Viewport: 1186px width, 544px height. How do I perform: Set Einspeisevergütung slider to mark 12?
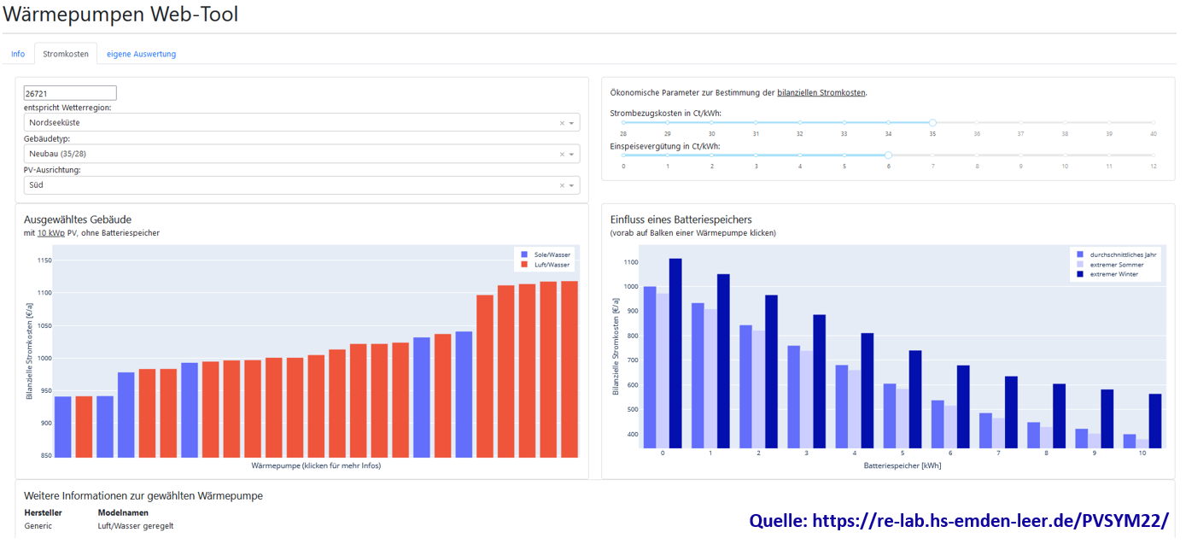click(1153, 155)
